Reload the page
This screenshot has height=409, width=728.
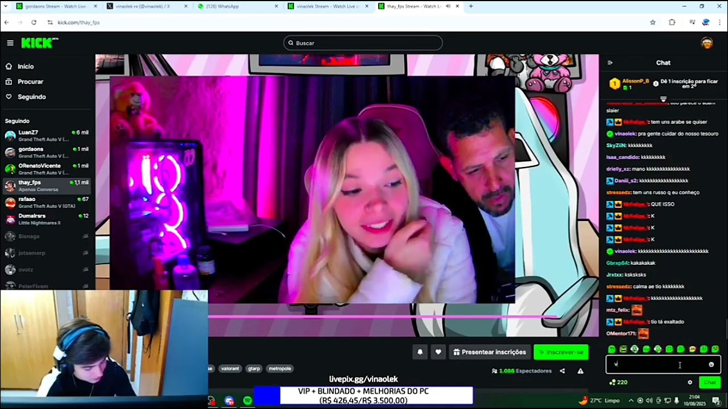(x=34, y=22)
